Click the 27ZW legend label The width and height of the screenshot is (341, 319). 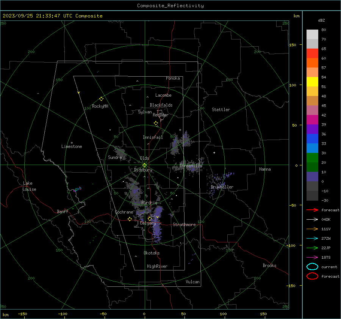click(x=326, y=239)
